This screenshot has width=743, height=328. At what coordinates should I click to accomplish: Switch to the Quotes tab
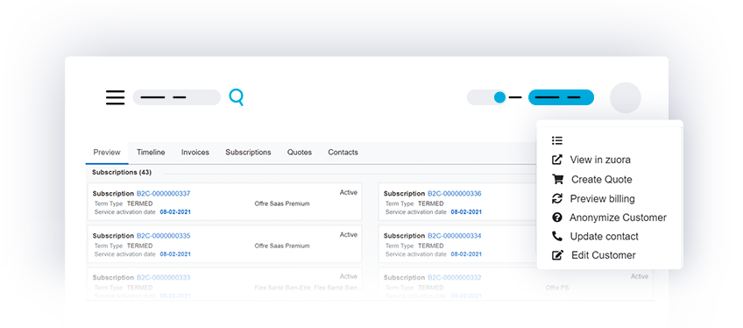click(x=300, y=152)
